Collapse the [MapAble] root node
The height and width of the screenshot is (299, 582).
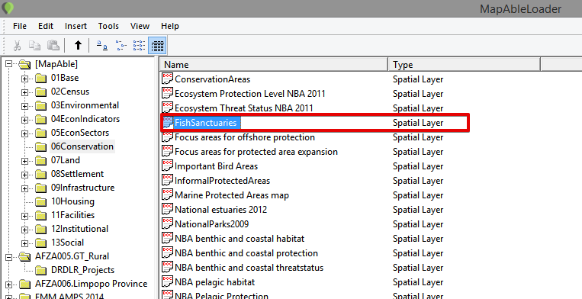8,64
